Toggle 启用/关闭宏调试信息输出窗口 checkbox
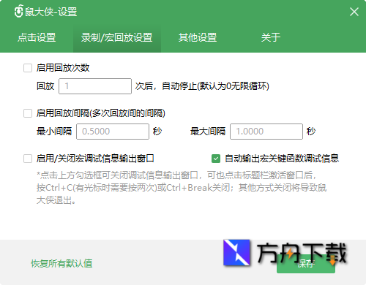 point(28,159)
